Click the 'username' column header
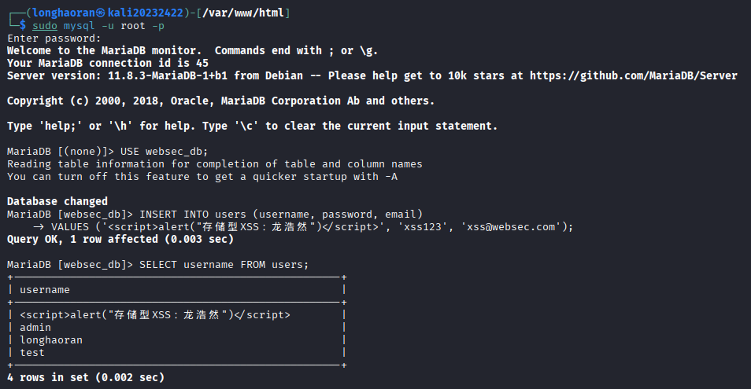The image size is (751, 389). 45,290
